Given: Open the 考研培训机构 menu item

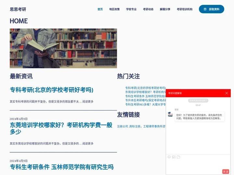Looking at the screenshot, I should (185, 9).
